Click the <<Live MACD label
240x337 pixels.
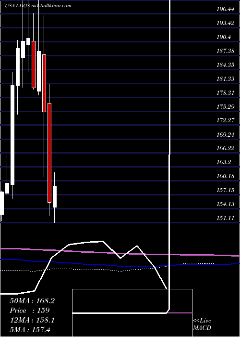[202, 324]
